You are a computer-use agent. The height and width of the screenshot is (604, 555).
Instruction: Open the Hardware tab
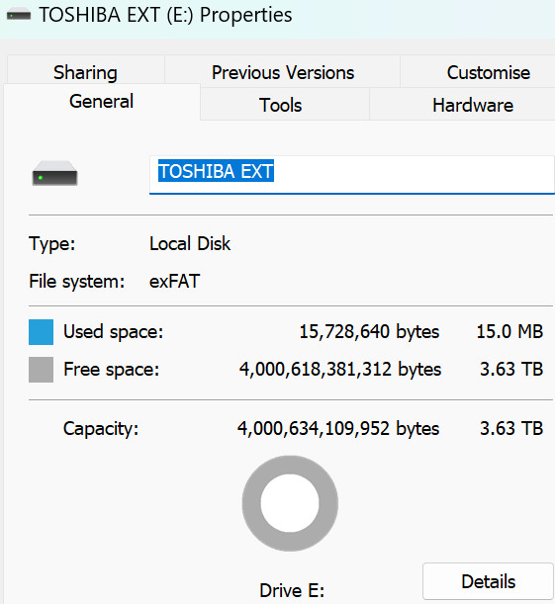click(x=473, y=105)
